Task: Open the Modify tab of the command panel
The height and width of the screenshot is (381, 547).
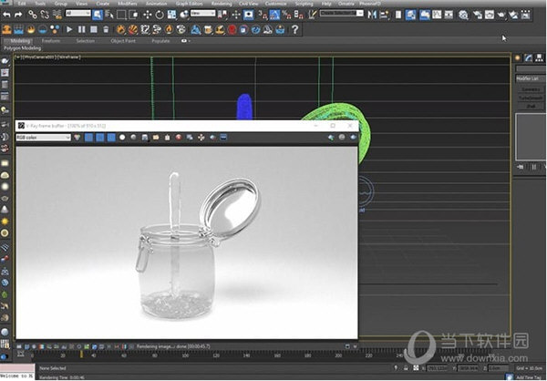Action: pos(529,57)
